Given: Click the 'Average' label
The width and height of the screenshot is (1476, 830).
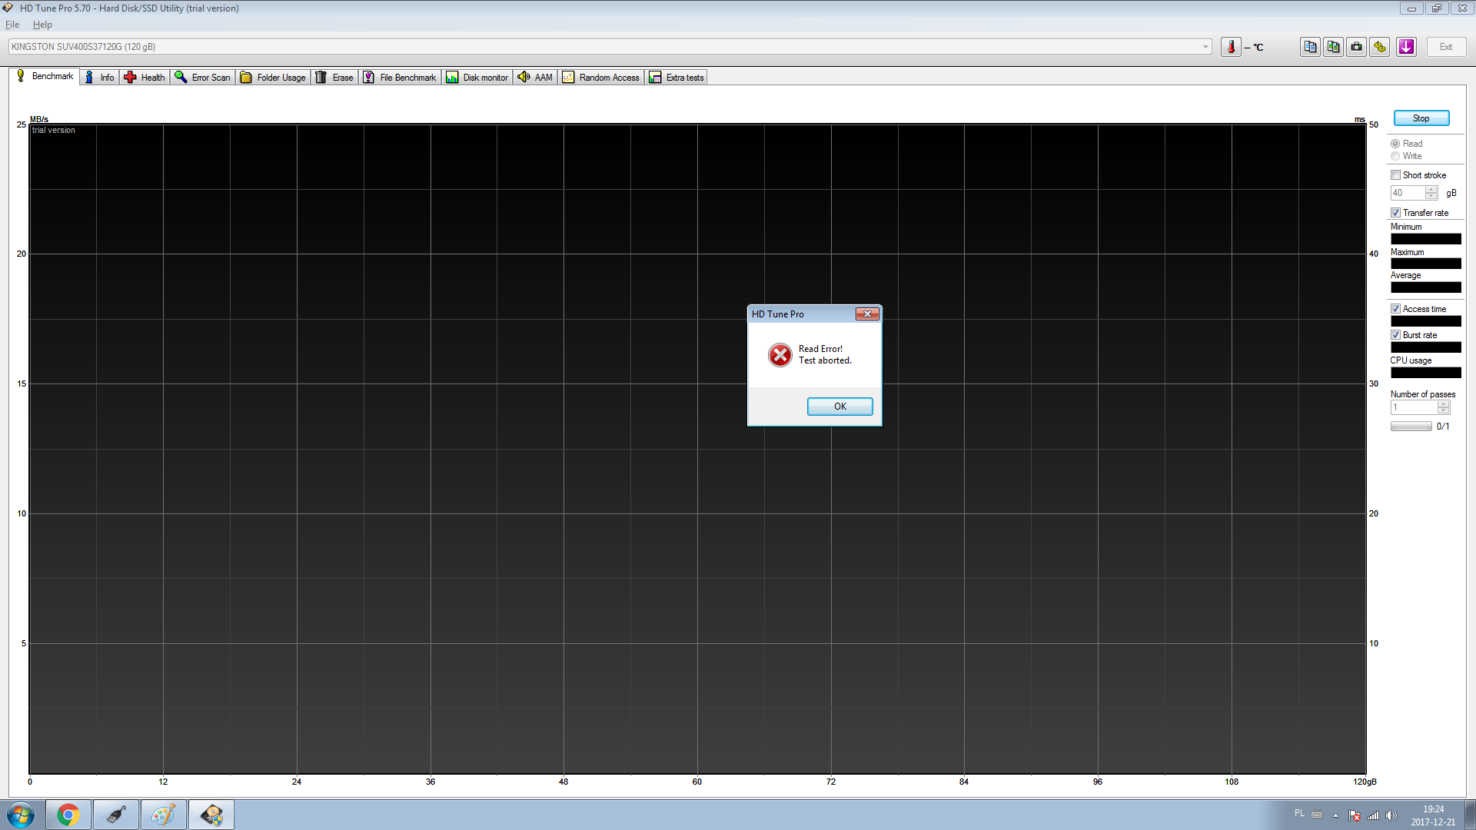Looking at the screenshot, I should (x=1405, y=275).
